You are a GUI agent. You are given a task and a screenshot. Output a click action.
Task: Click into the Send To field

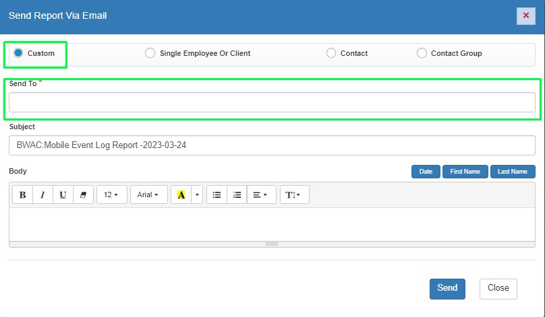tap(272, 102)
